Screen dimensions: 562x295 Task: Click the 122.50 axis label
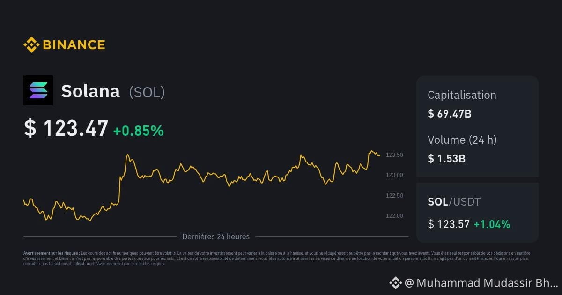(394, 196)
